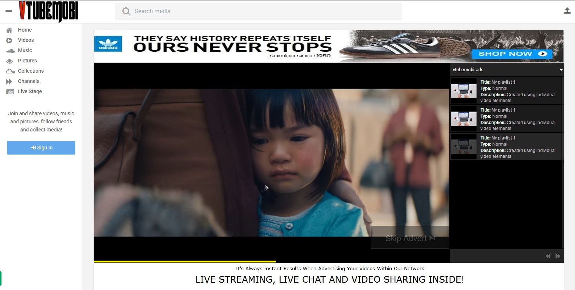Click the Sign in button
The width and height of the screenshot is (575, 290).
pyautogui.click(x=41, y=148)
